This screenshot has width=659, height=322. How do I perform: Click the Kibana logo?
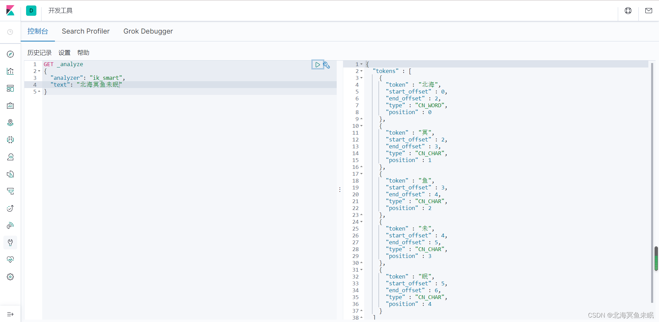pyautogui.click(x=10, y=11)
